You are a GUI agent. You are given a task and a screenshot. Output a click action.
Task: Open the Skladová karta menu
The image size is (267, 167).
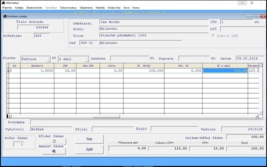point(34,8)
